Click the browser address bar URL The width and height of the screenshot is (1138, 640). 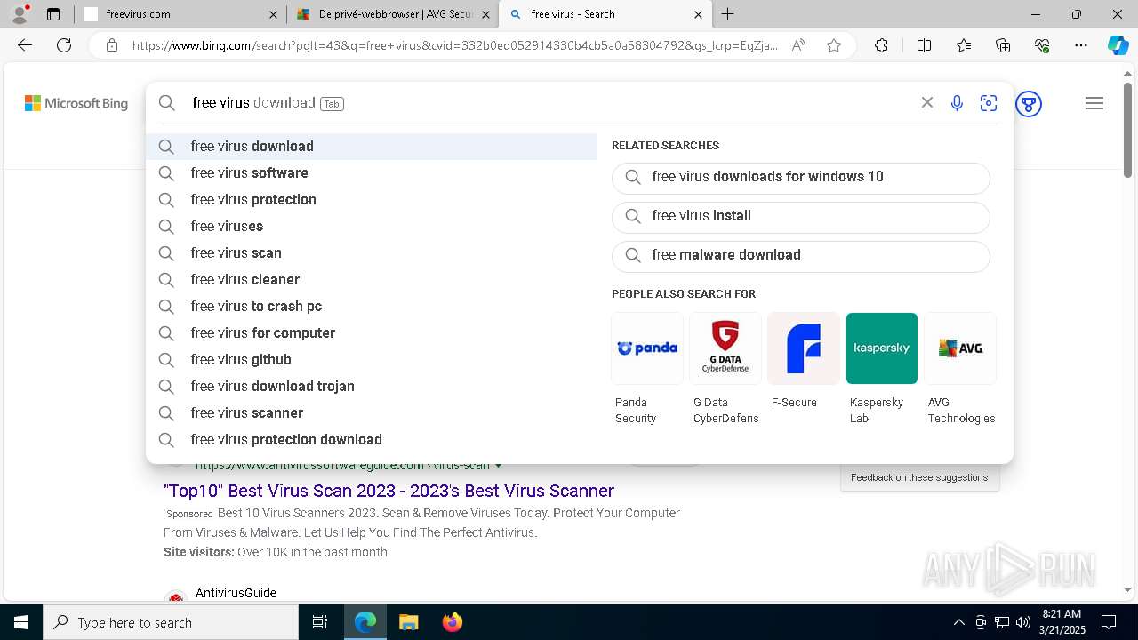454,45
